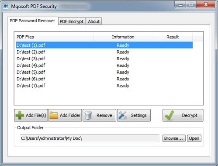
Task: Click the crossed tools Settings icon
Action: tap(123, 115)
